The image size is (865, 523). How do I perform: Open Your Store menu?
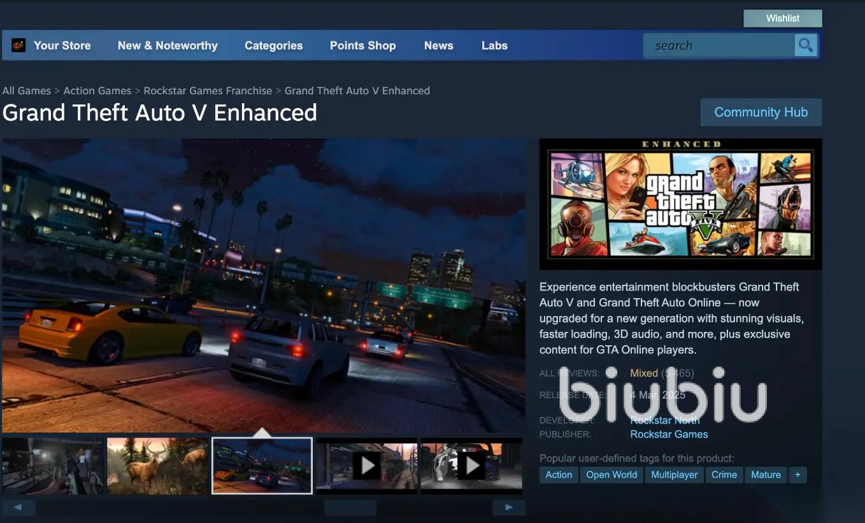point(62,45)
